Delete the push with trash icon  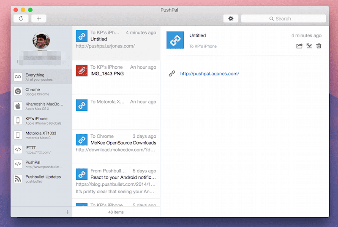click(319, 46)
